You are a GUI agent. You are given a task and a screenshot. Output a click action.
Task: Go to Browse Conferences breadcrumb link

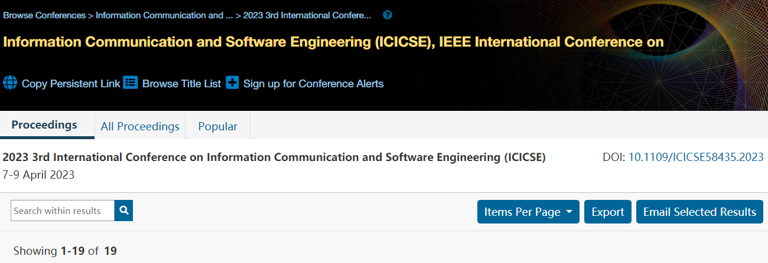(x=44, y=15)
